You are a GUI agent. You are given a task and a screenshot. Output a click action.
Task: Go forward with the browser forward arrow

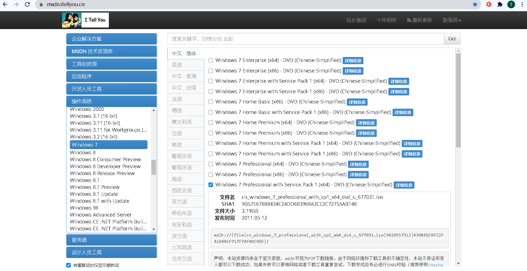[16, 4]
